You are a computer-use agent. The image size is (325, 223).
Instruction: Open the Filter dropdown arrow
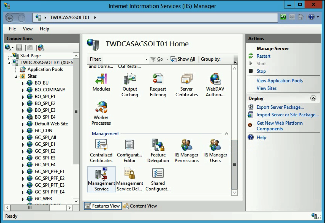(x=146, y=59)
